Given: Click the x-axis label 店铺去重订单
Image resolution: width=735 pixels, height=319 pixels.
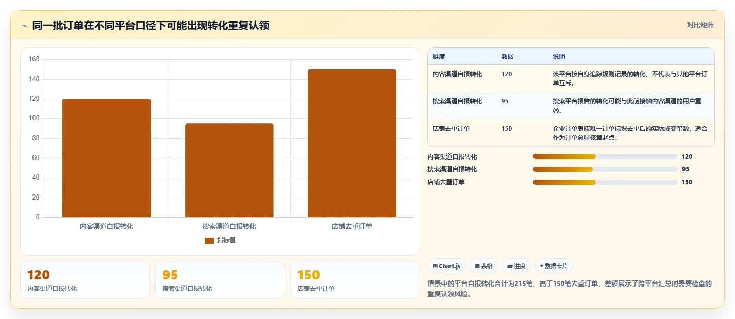Looking at the screenshot, I should [352, 226].
